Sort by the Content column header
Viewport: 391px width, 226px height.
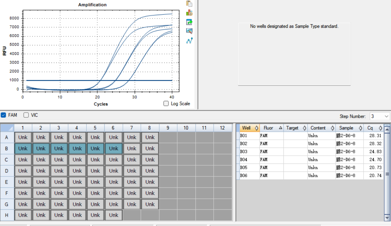[322, 128]
